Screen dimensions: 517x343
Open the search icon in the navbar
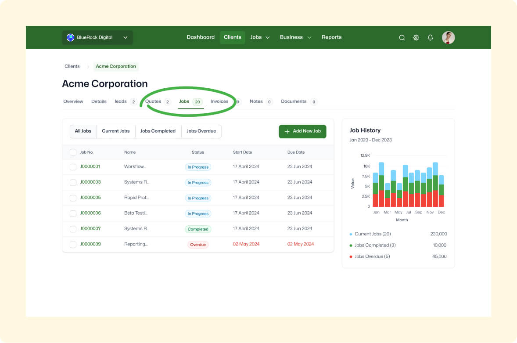402,37
